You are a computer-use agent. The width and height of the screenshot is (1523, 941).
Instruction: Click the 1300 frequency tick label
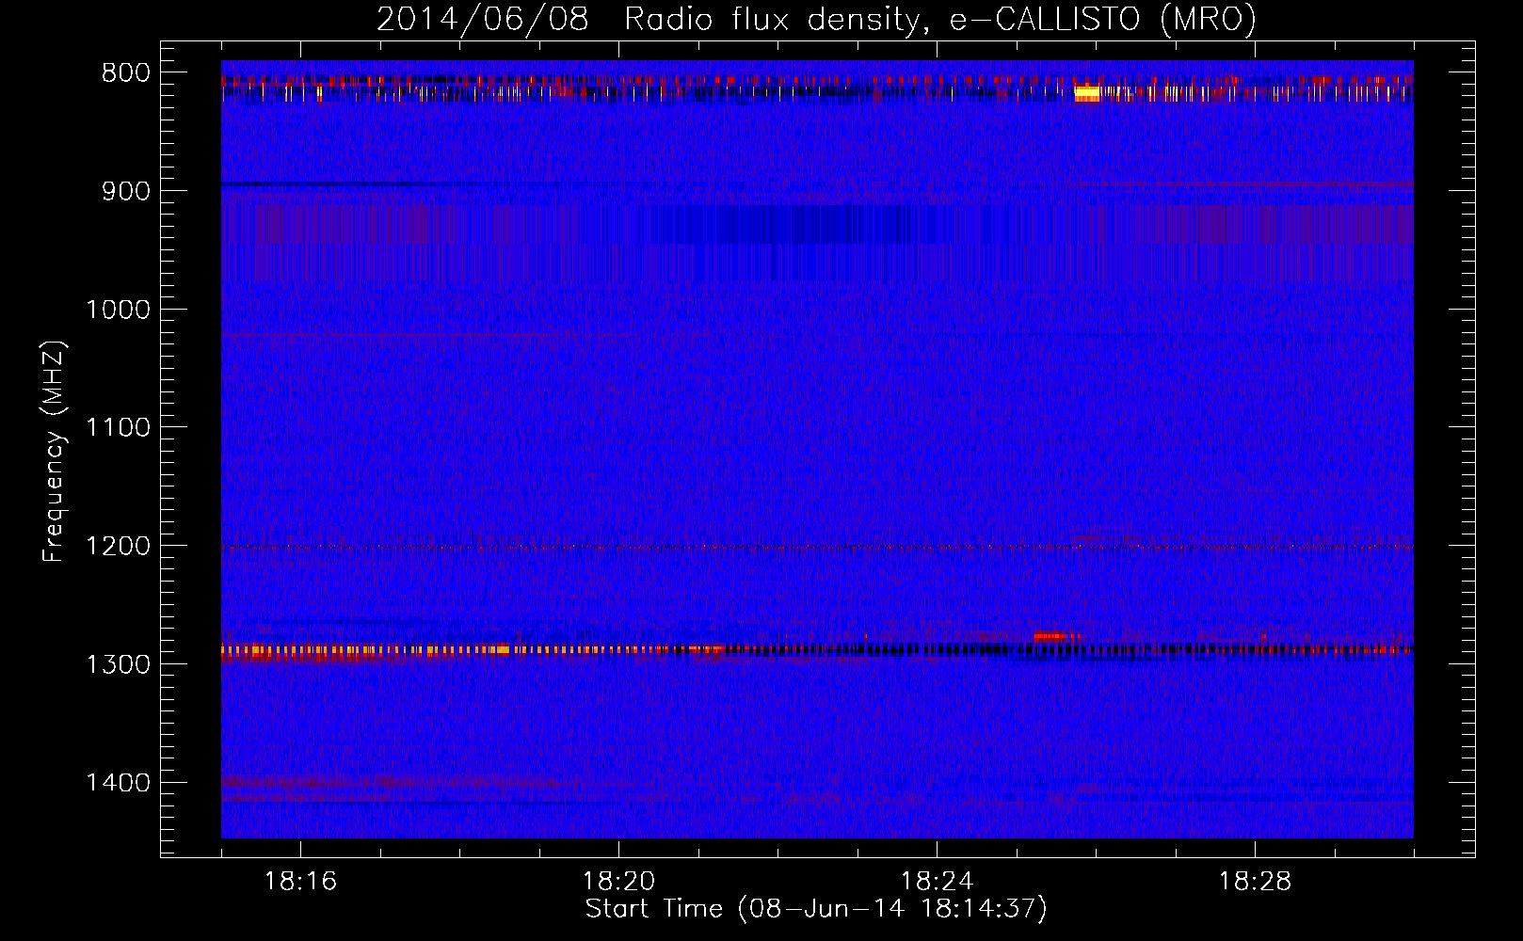118,664
